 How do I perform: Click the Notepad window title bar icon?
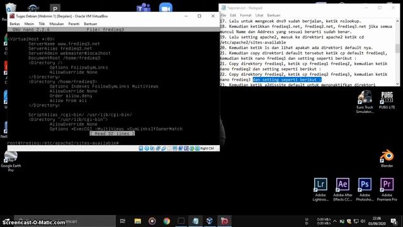pos(224,8)
